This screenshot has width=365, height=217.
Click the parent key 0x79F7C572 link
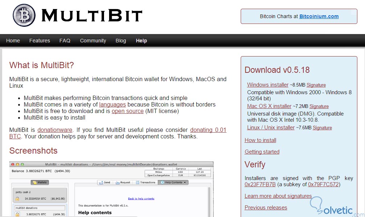click(323, 184)
